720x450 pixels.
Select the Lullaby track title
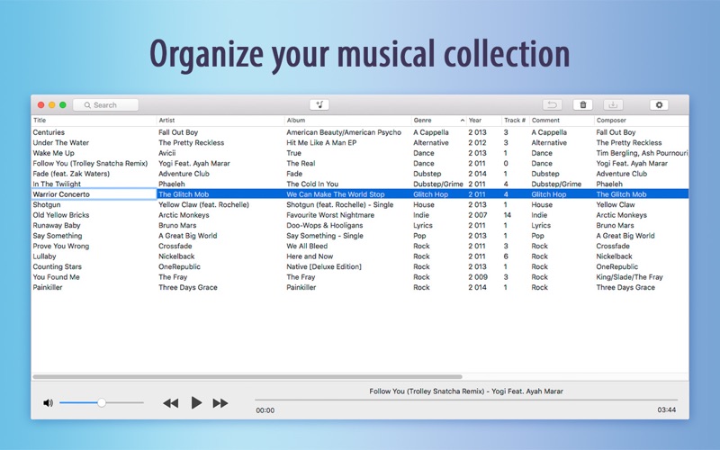click(x=44, y=256)
